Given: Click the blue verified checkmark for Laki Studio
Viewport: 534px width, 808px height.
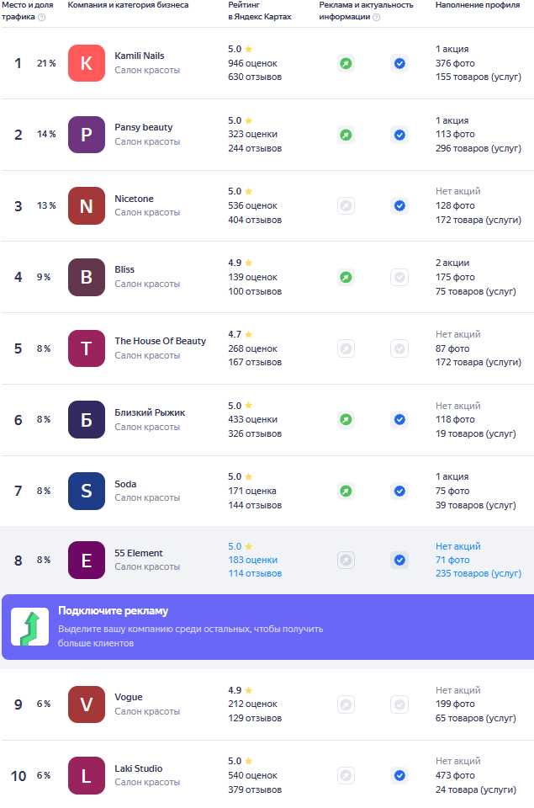Looking at the screenshot, I should (x=399, y=775).
